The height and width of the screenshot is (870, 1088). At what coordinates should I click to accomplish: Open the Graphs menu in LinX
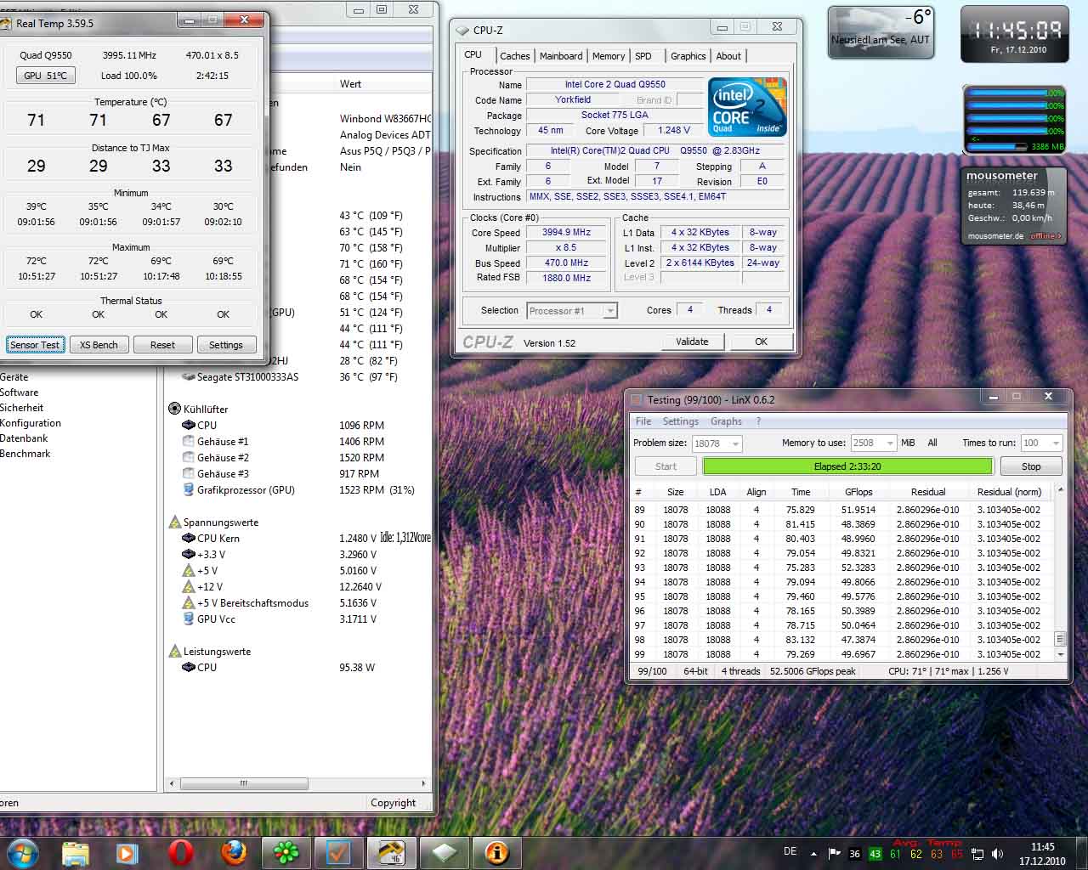coord(726,421)
